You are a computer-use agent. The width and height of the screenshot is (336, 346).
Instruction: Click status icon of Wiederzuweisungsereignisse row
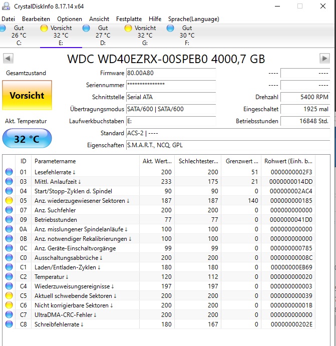point(9,286)
